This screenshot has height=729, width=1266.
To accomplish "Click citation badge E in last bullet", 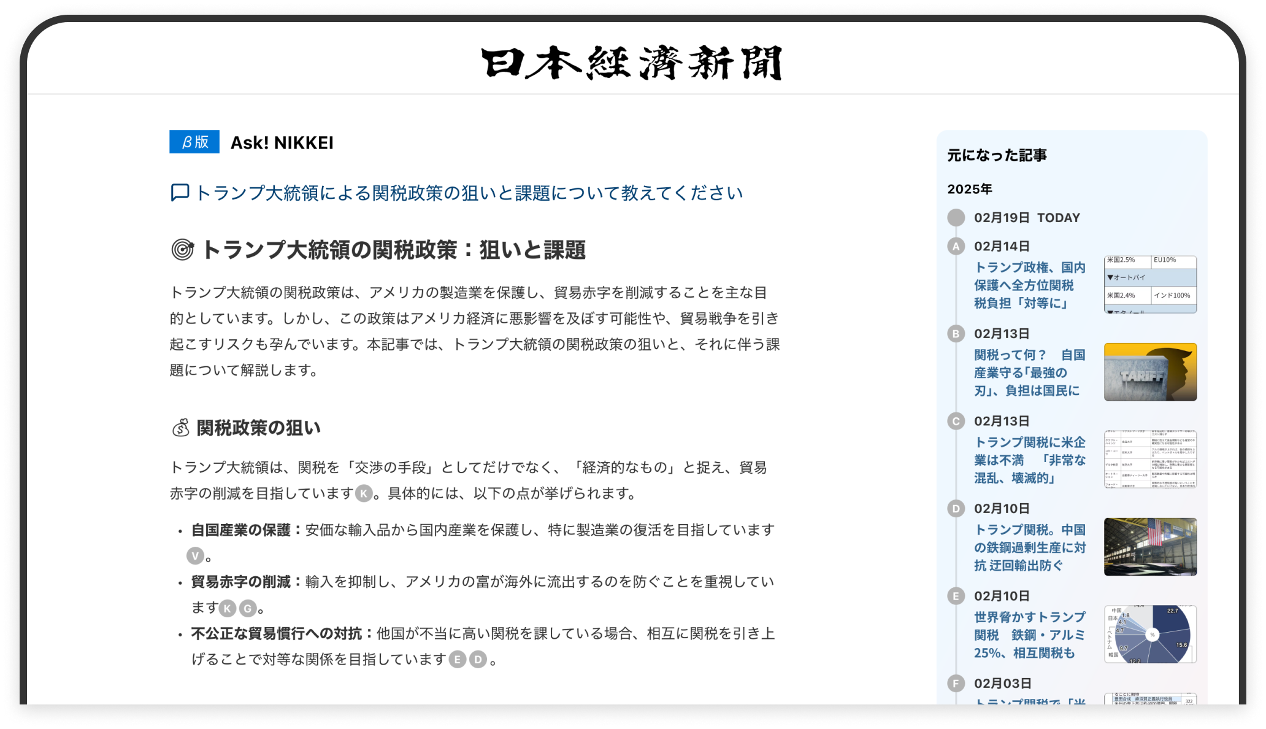I will click(458, 660).
